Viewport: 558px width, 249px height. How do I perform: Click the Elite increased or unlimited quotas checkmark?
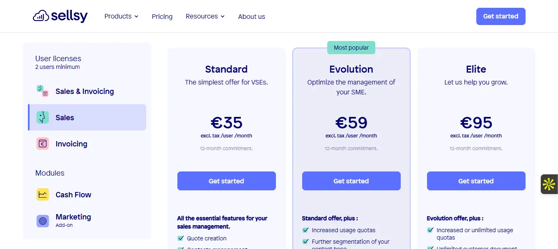tap(430, 230)
